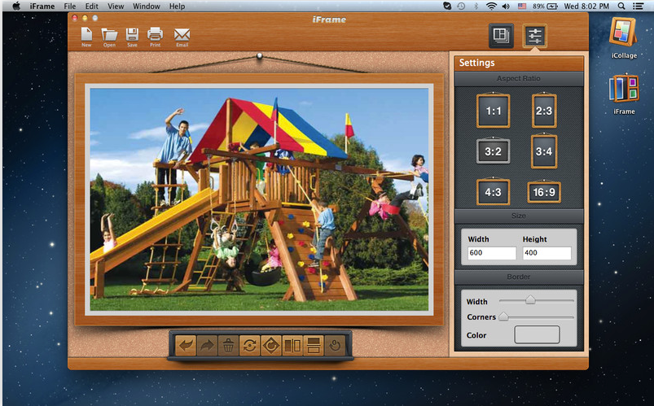Open the US flag input source menu

[x=522, y=7]
